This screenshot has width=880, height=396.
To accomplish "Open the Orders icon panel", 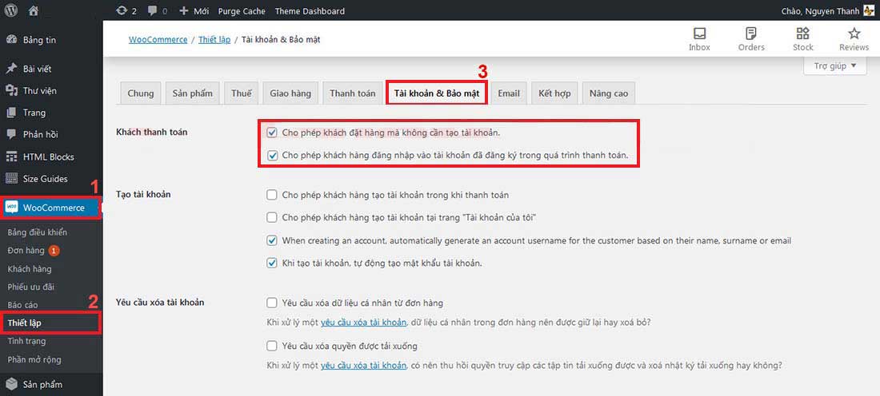I will coord(751,33).
